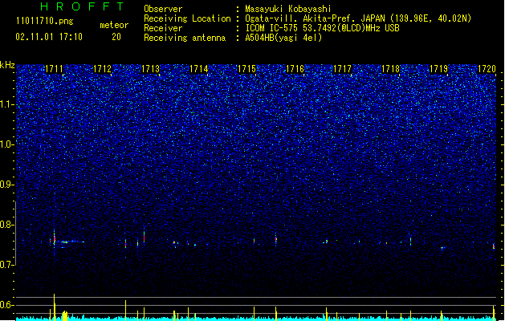The image size is (505, 321).
Task: Click the 0.6 kHz axis label
Action: coord(6,305)
